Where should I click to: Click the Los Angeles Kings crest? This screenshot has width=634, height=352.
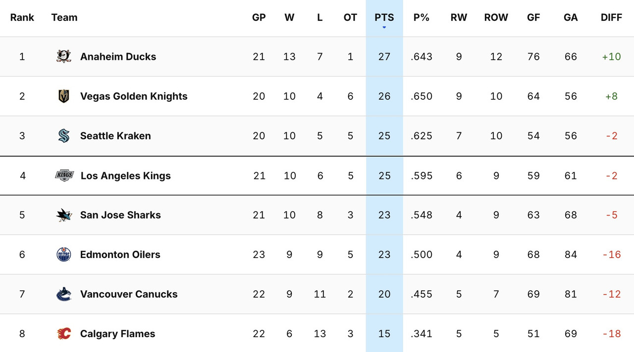pos(64,175)
